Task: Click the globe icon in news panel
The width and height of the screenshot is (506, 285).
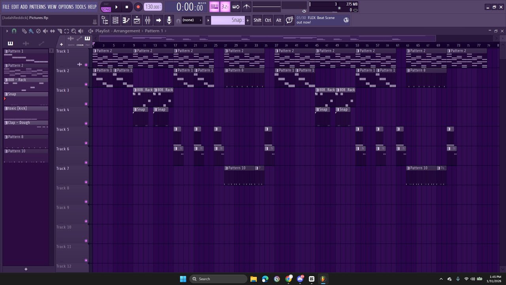Action: coord(346,20)
